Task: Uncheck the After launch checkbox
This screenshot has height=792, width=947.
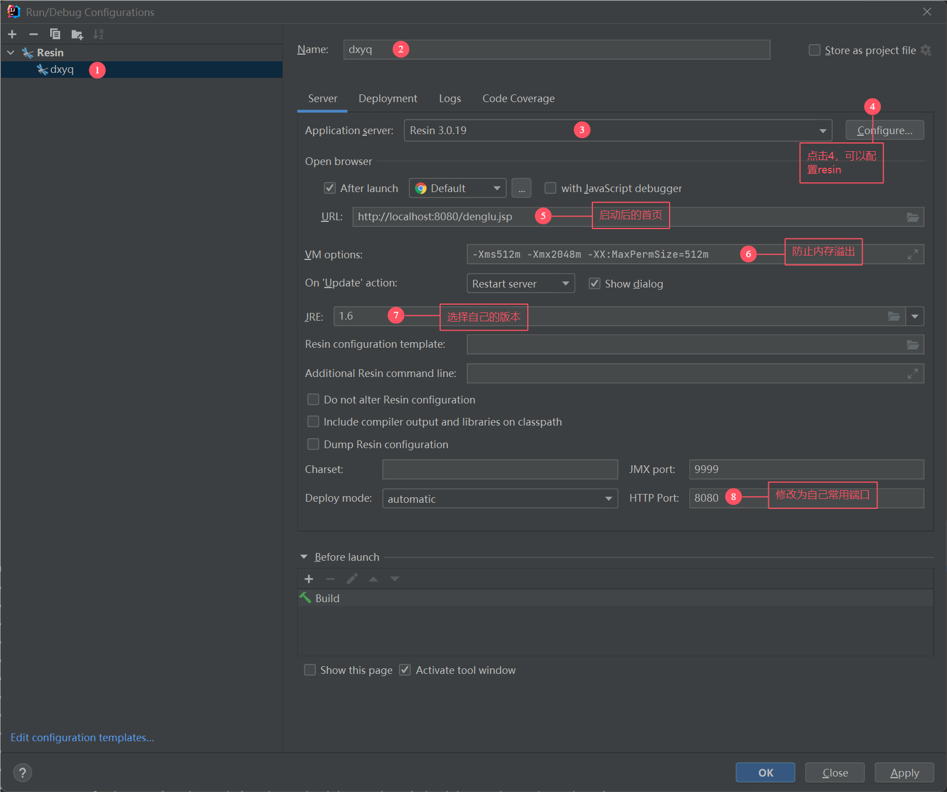Action: coord(330,188)
